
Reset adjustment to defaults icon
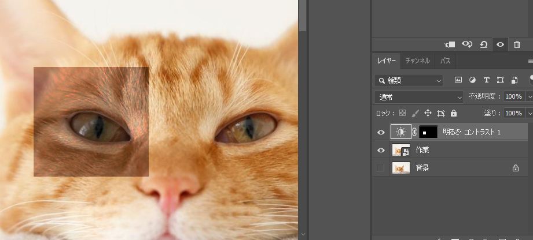483,44
